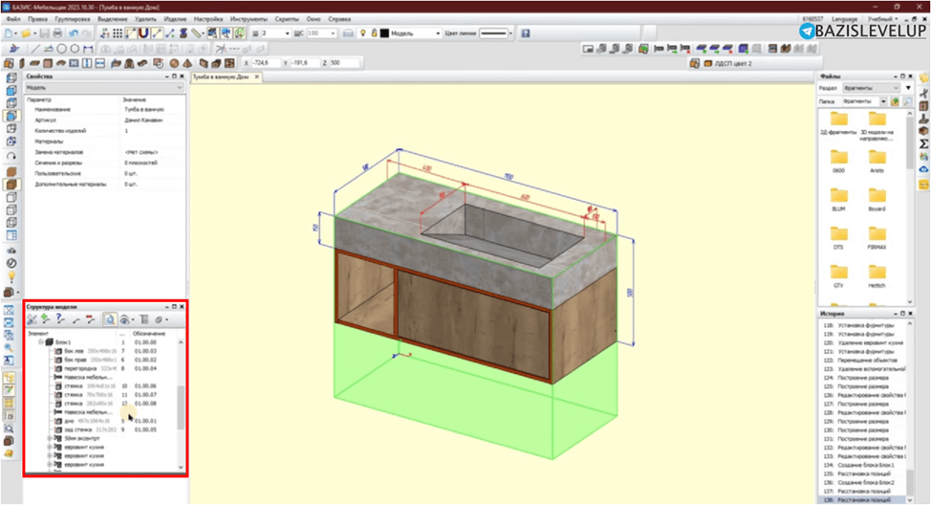Click the Undo arrow icon
The height and width of the screenshot is (505, 931).
pyautogui.click(x=73, y=33)
